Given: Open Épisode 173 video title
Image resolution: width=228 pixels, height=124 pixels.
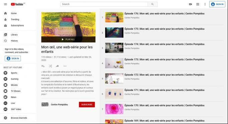Looking at the screenshot, I should [x=164, y=59].
